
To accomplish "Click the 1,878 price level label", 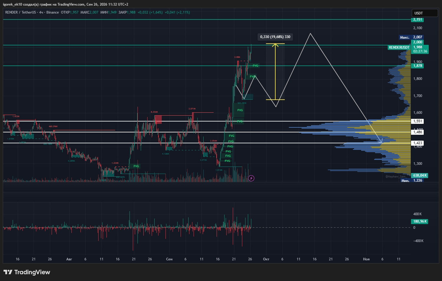I will (418, 66).
